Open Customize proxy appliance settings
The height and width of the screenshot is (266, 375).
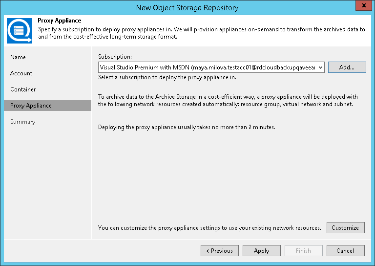345,227
